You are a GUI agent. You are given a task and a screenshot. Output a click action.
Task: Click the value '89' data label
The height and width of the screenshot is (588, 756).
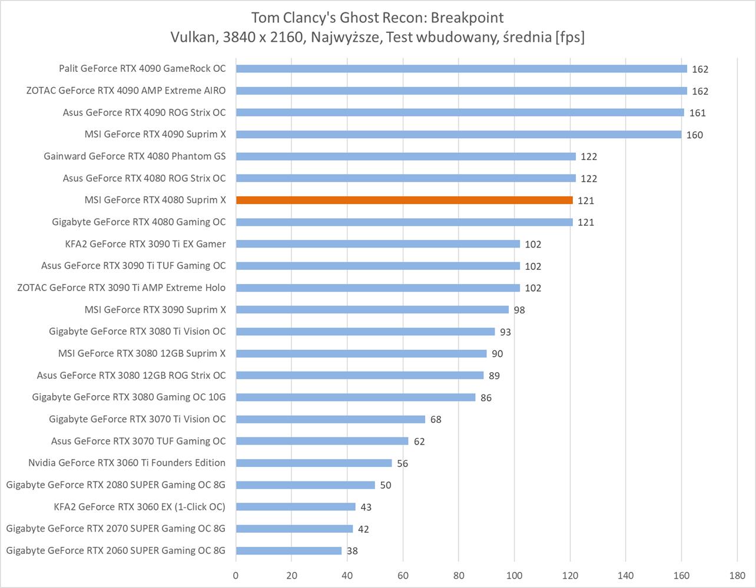point(494,376)
